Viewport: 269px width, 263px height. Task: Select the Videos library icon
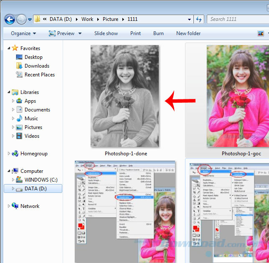pos(19,136)
